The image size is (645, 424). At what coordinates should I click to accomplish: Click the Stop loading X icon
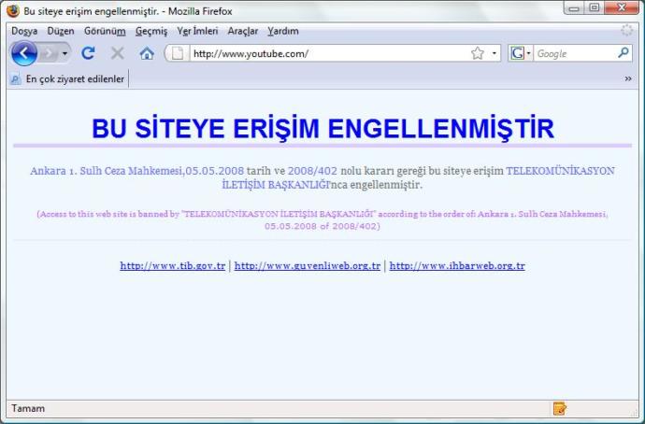118,53
